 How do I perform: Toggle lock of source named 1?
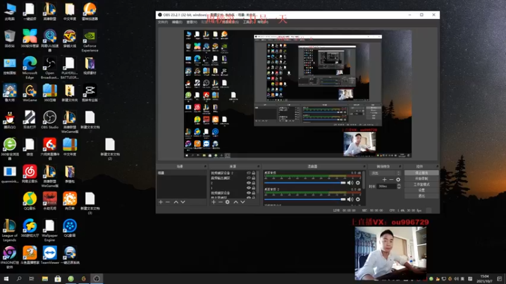254,187
